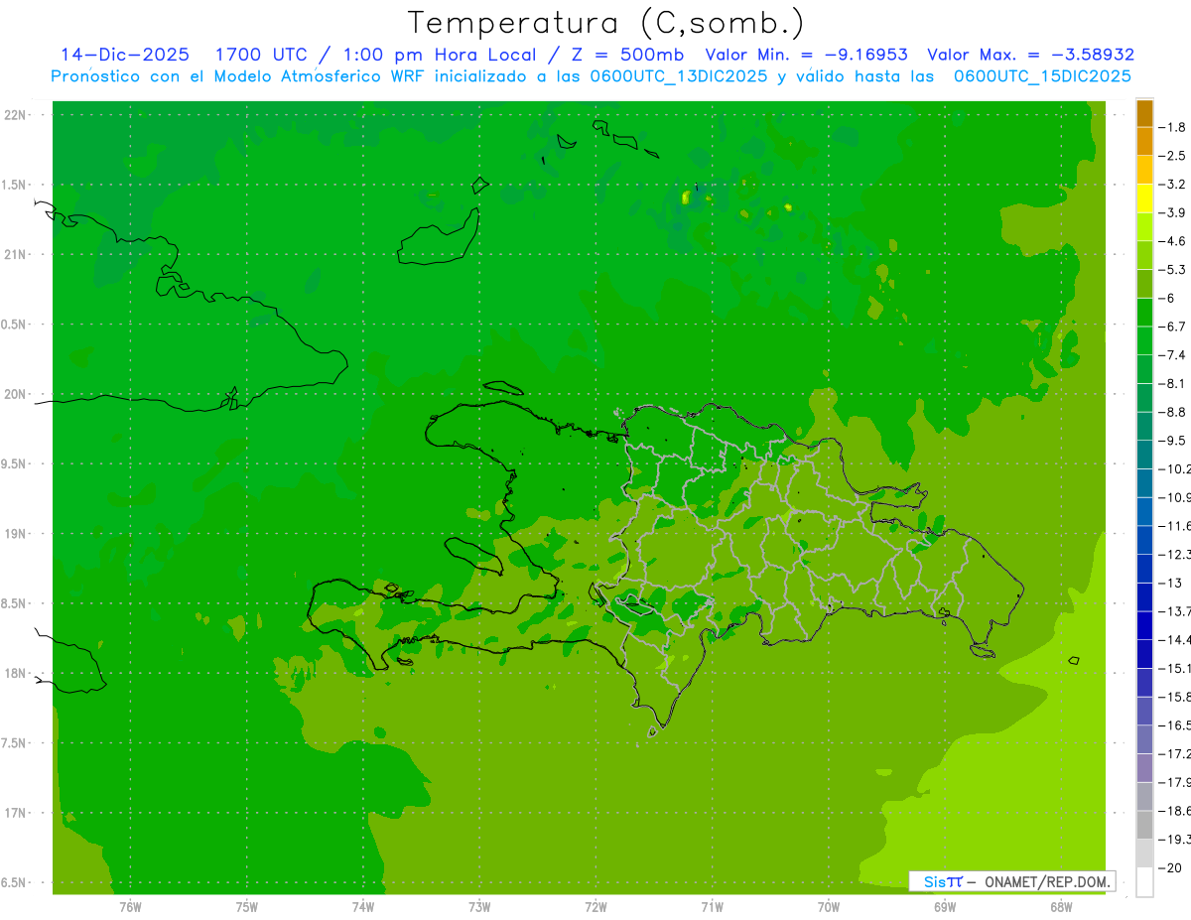
Task: Click the '-17.2' color scale value
Action: click(x=1173, y=754)
